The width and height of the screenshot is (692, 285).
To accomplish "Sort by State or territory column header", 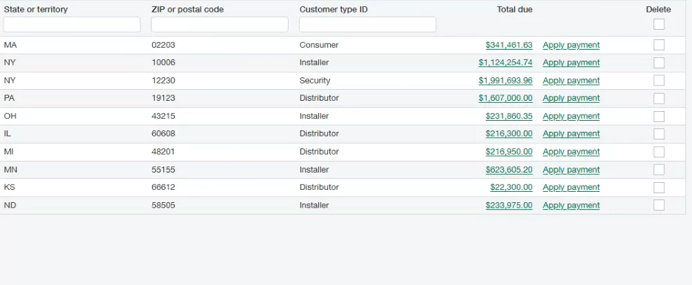I will (36, 10).
